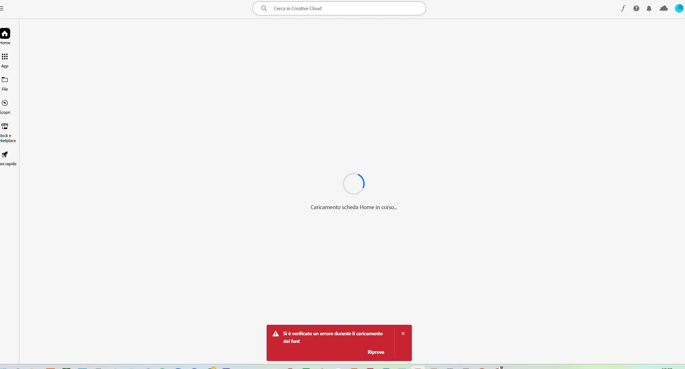This screenshot has height=369, width=685.
Task: Go to the File folder section
Action: pyautogui.click(x=5, y=84)
